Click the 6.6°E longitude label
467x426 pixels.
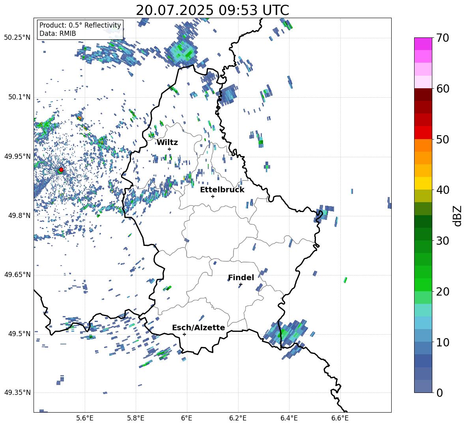(340, 418)
